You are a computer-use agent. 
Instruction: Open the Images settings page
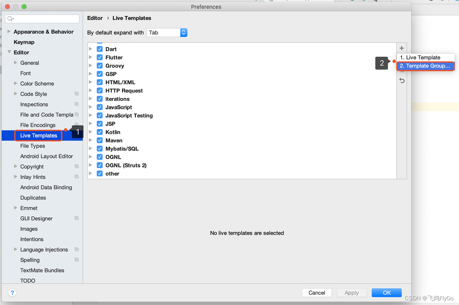click(x=29, y=229)
